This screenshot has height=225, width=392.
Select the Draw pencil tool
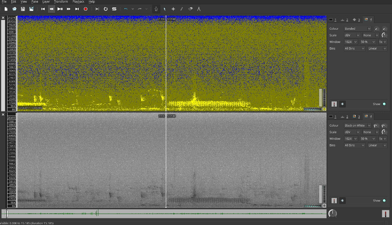(x=181, y=9)
